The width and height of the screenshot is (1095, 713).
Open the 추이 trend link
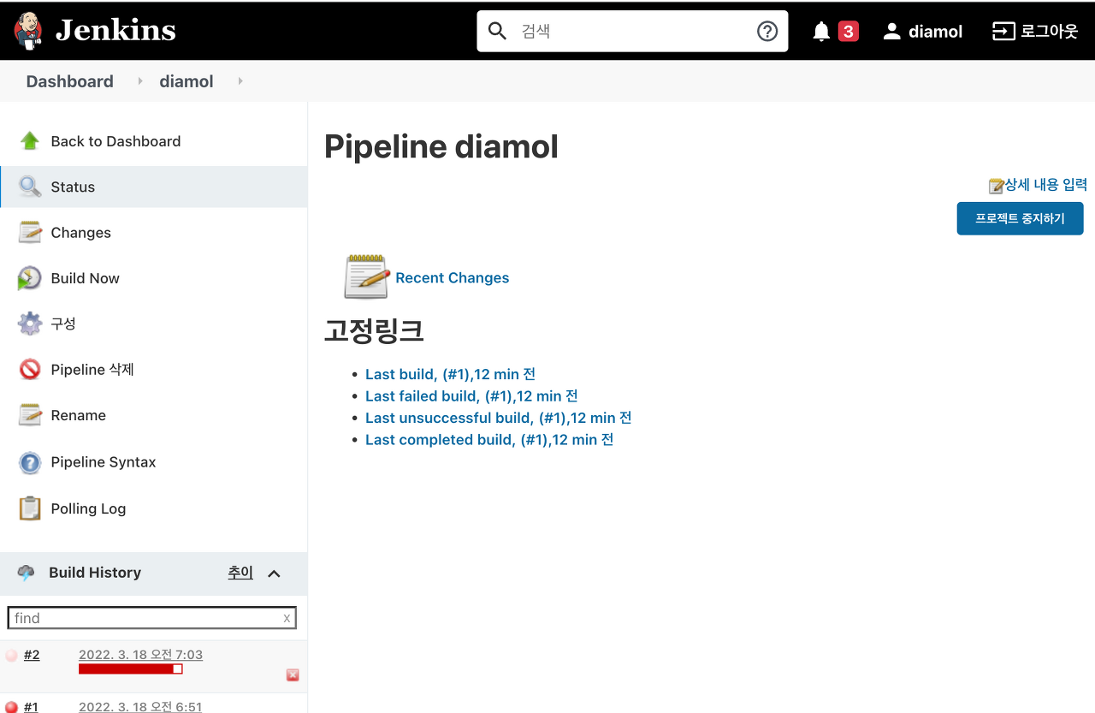pos(240,573)
